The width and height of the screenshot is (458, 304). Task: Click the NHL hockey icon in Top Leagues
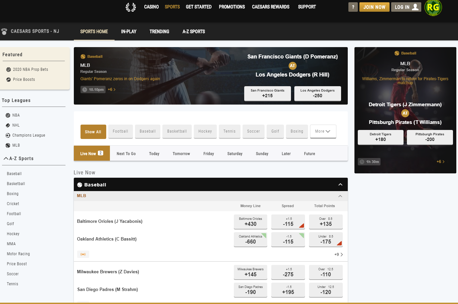8,125
